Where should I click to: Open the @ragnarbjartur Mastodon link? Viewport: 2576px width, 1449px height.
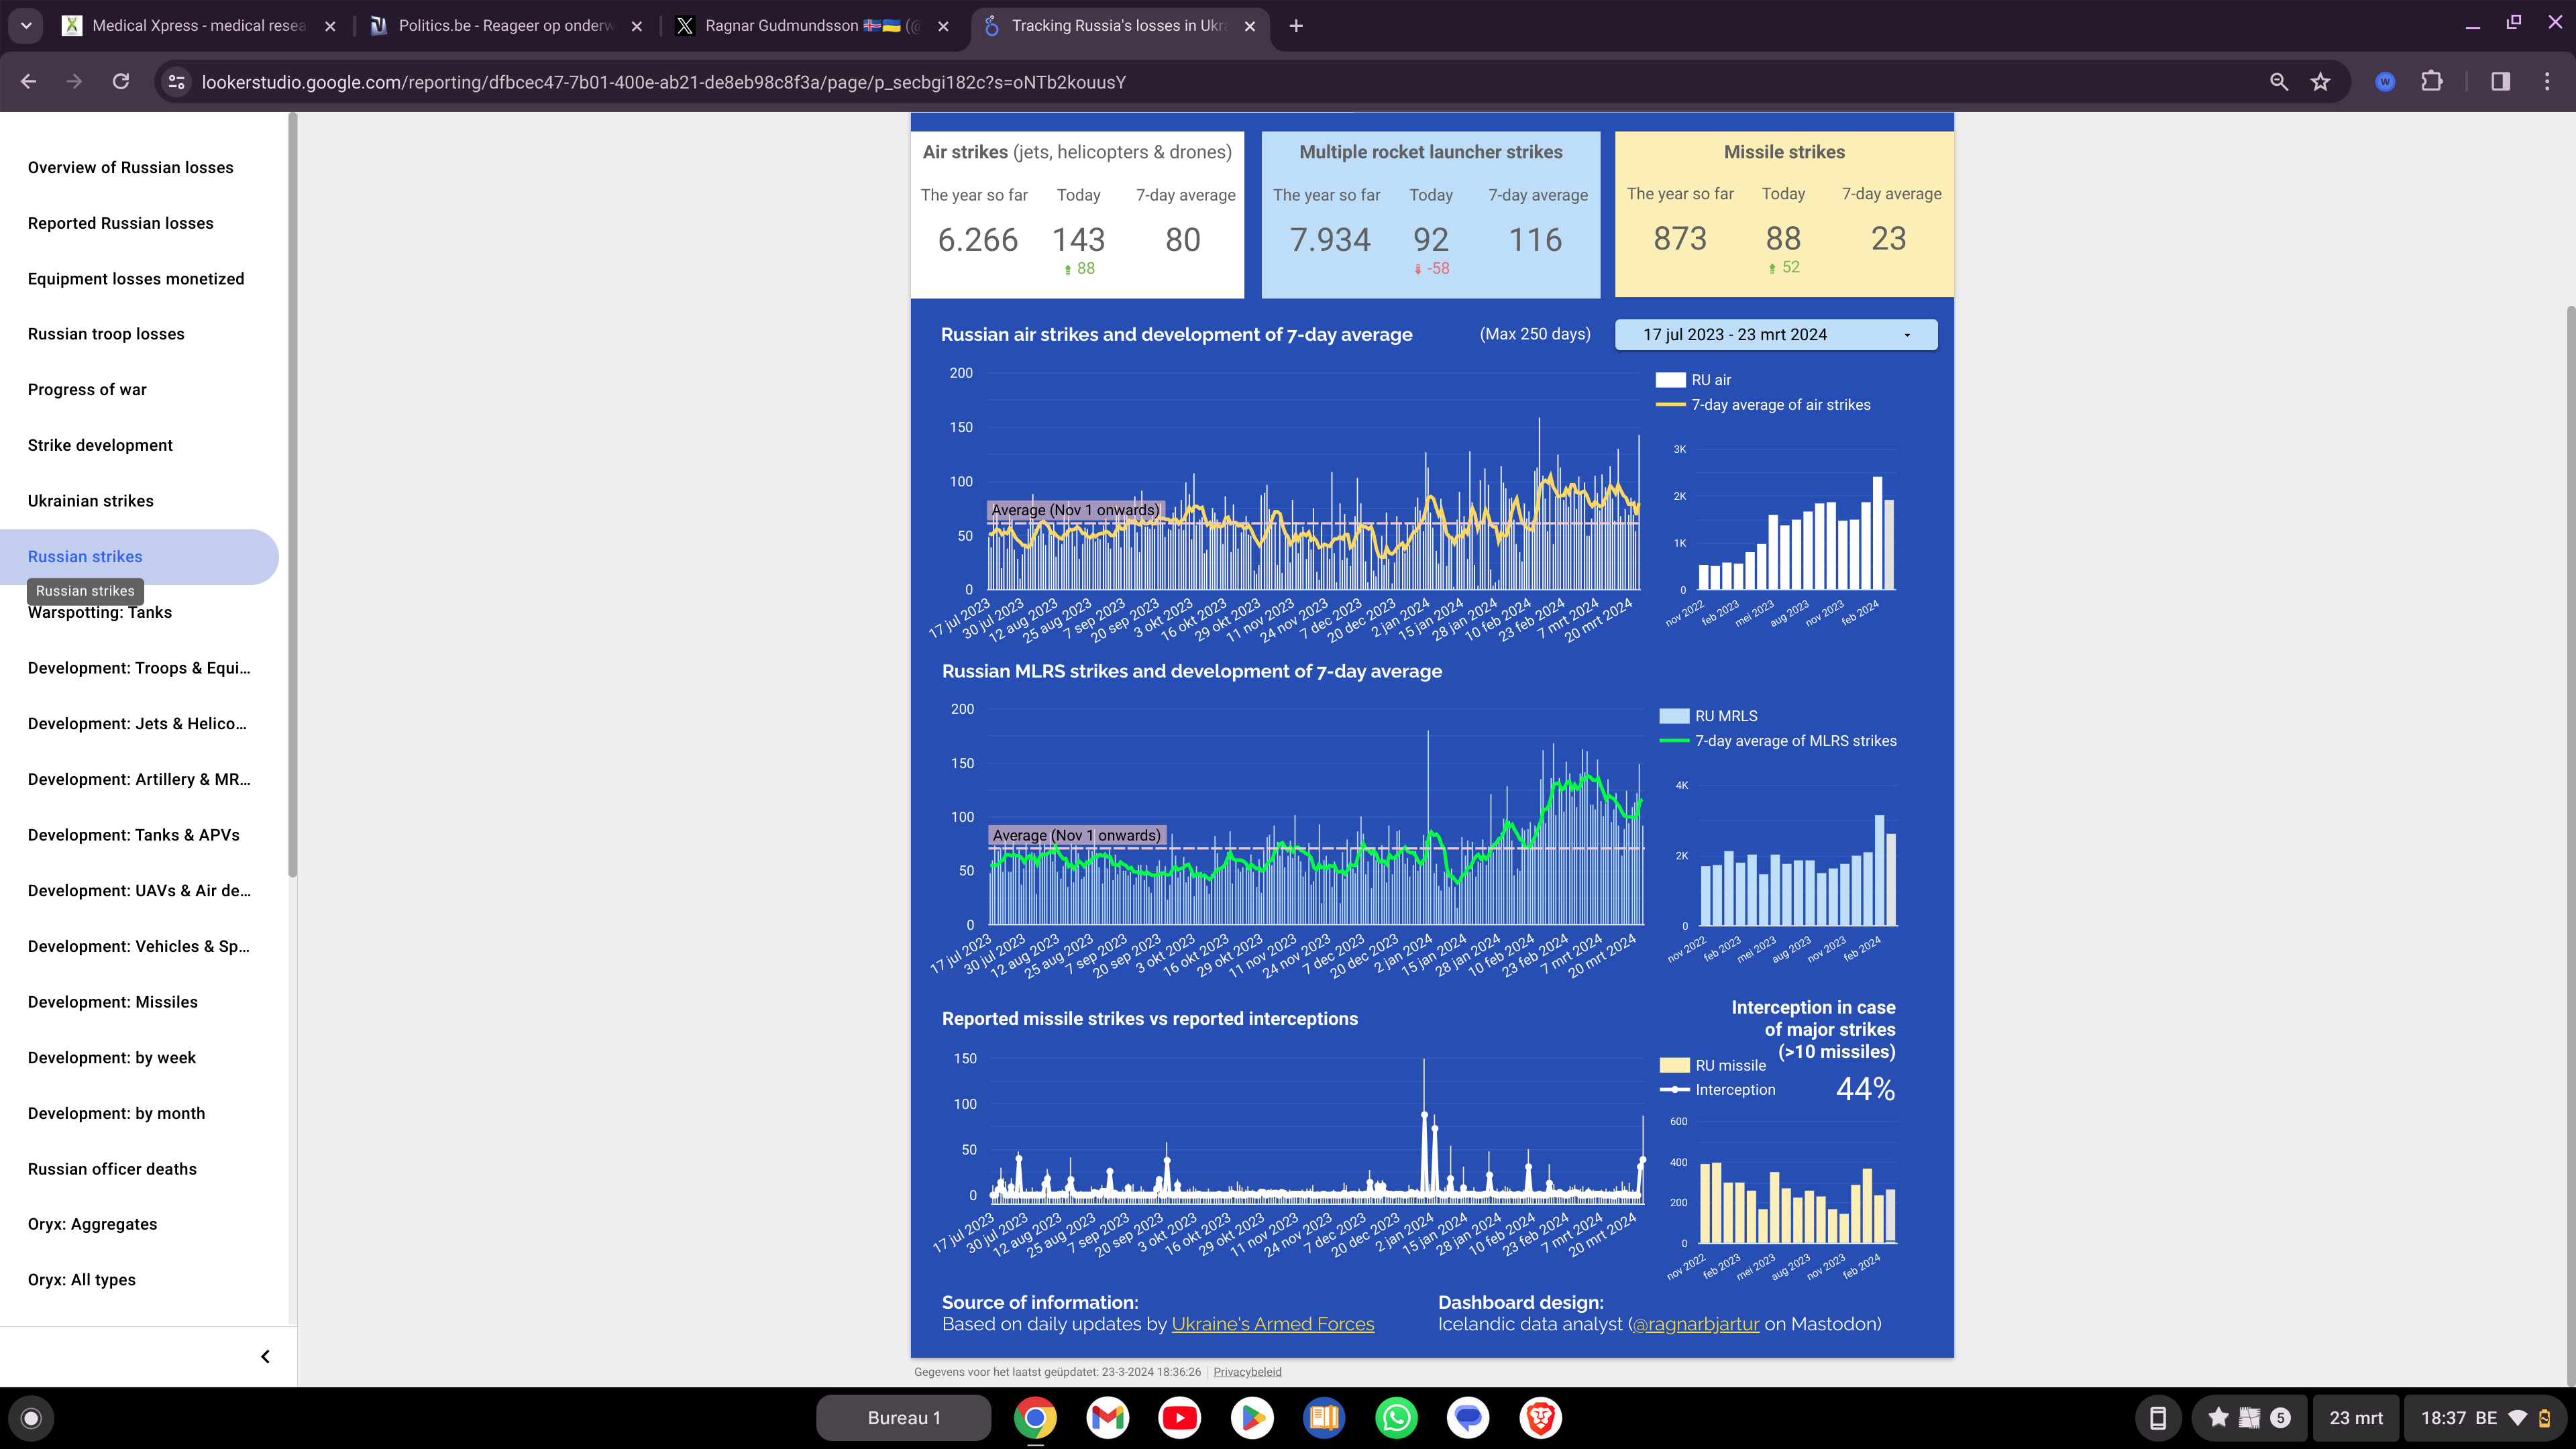pos(1696,1324)
